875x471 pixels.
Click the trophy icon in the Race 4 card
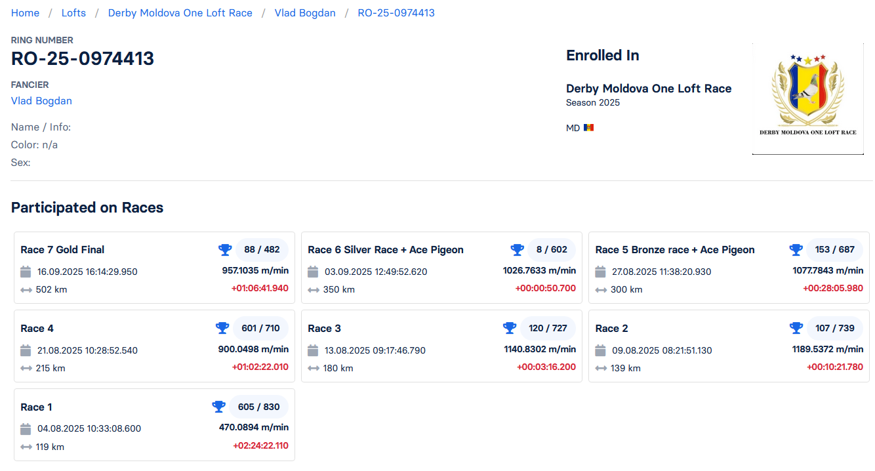click(222, 328)
